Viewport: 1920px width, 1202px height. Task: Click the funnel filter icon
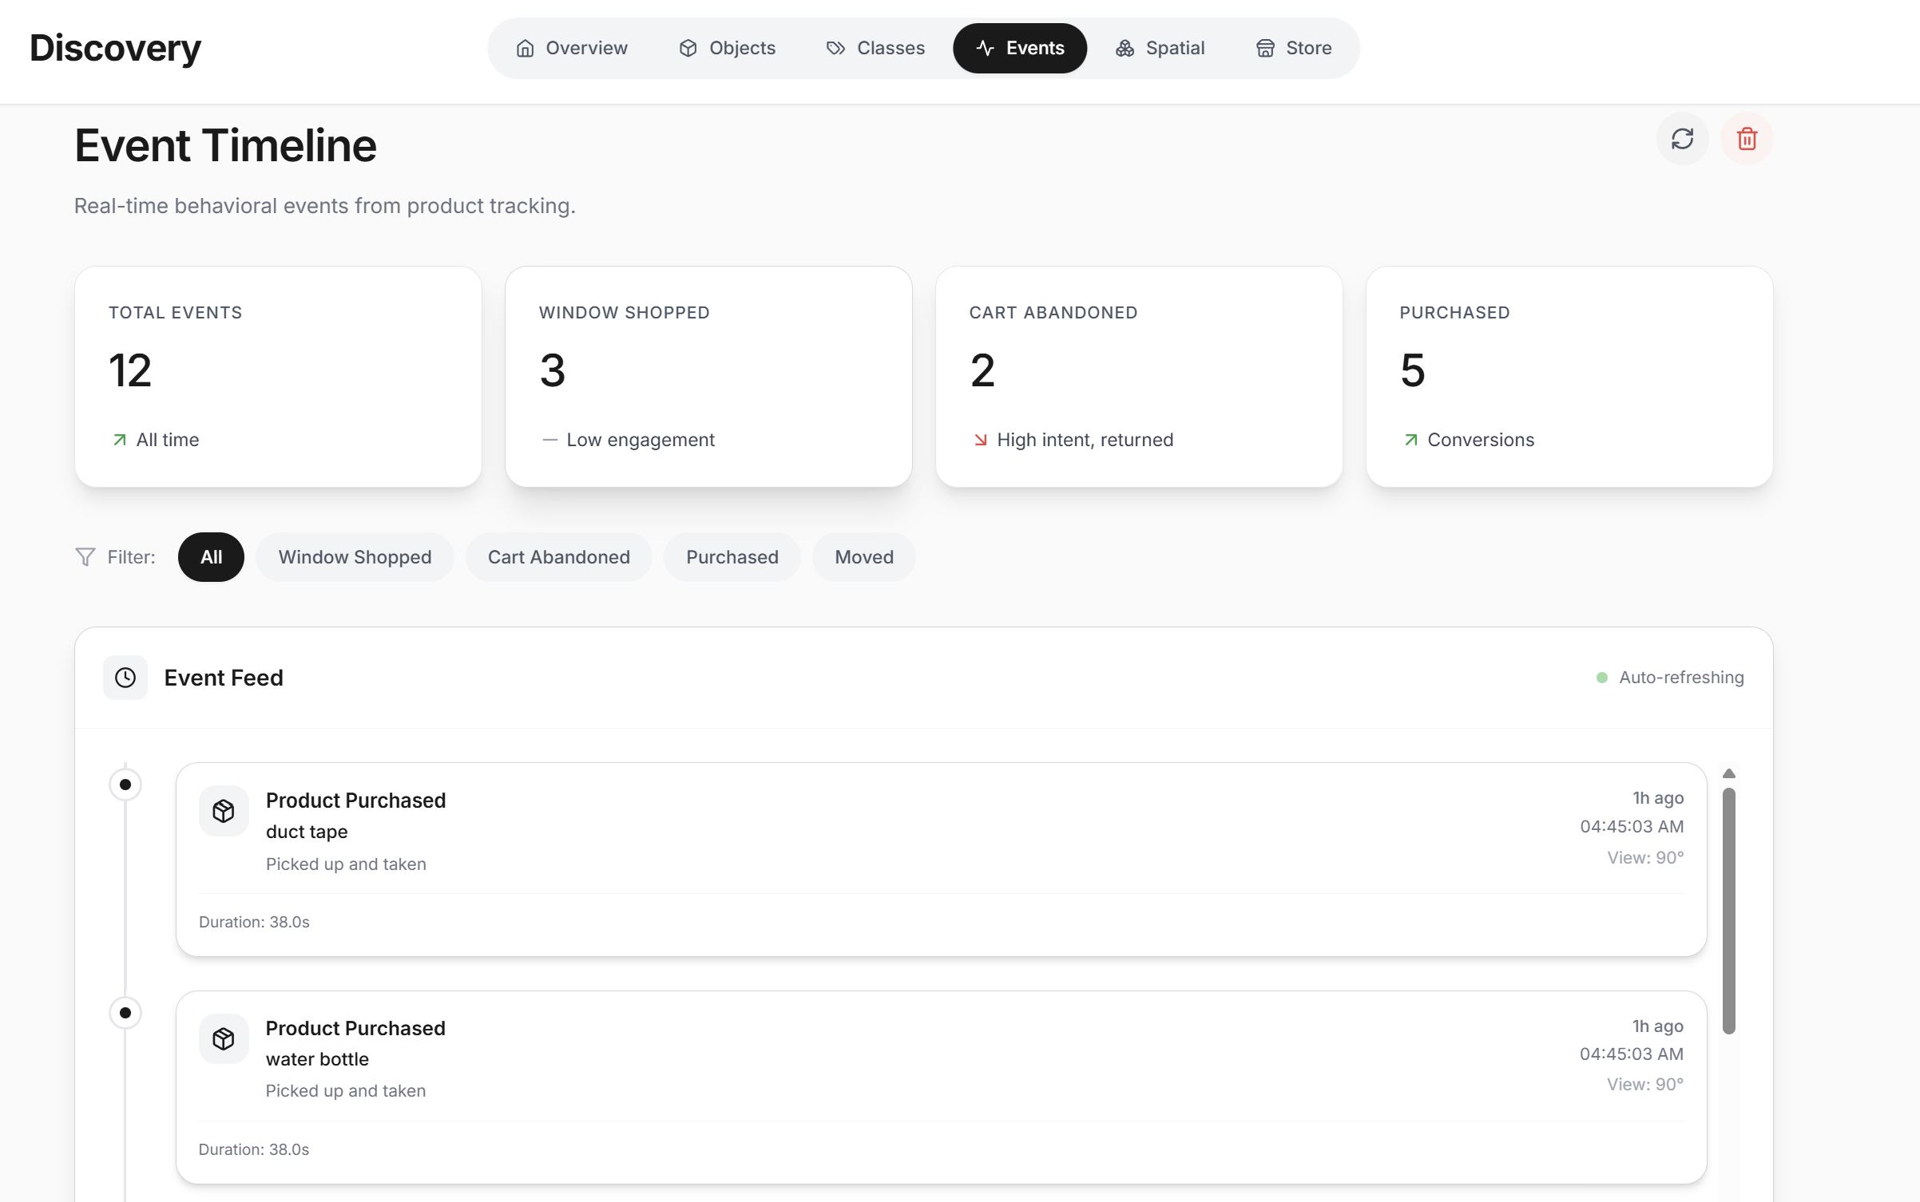point(85,557)
